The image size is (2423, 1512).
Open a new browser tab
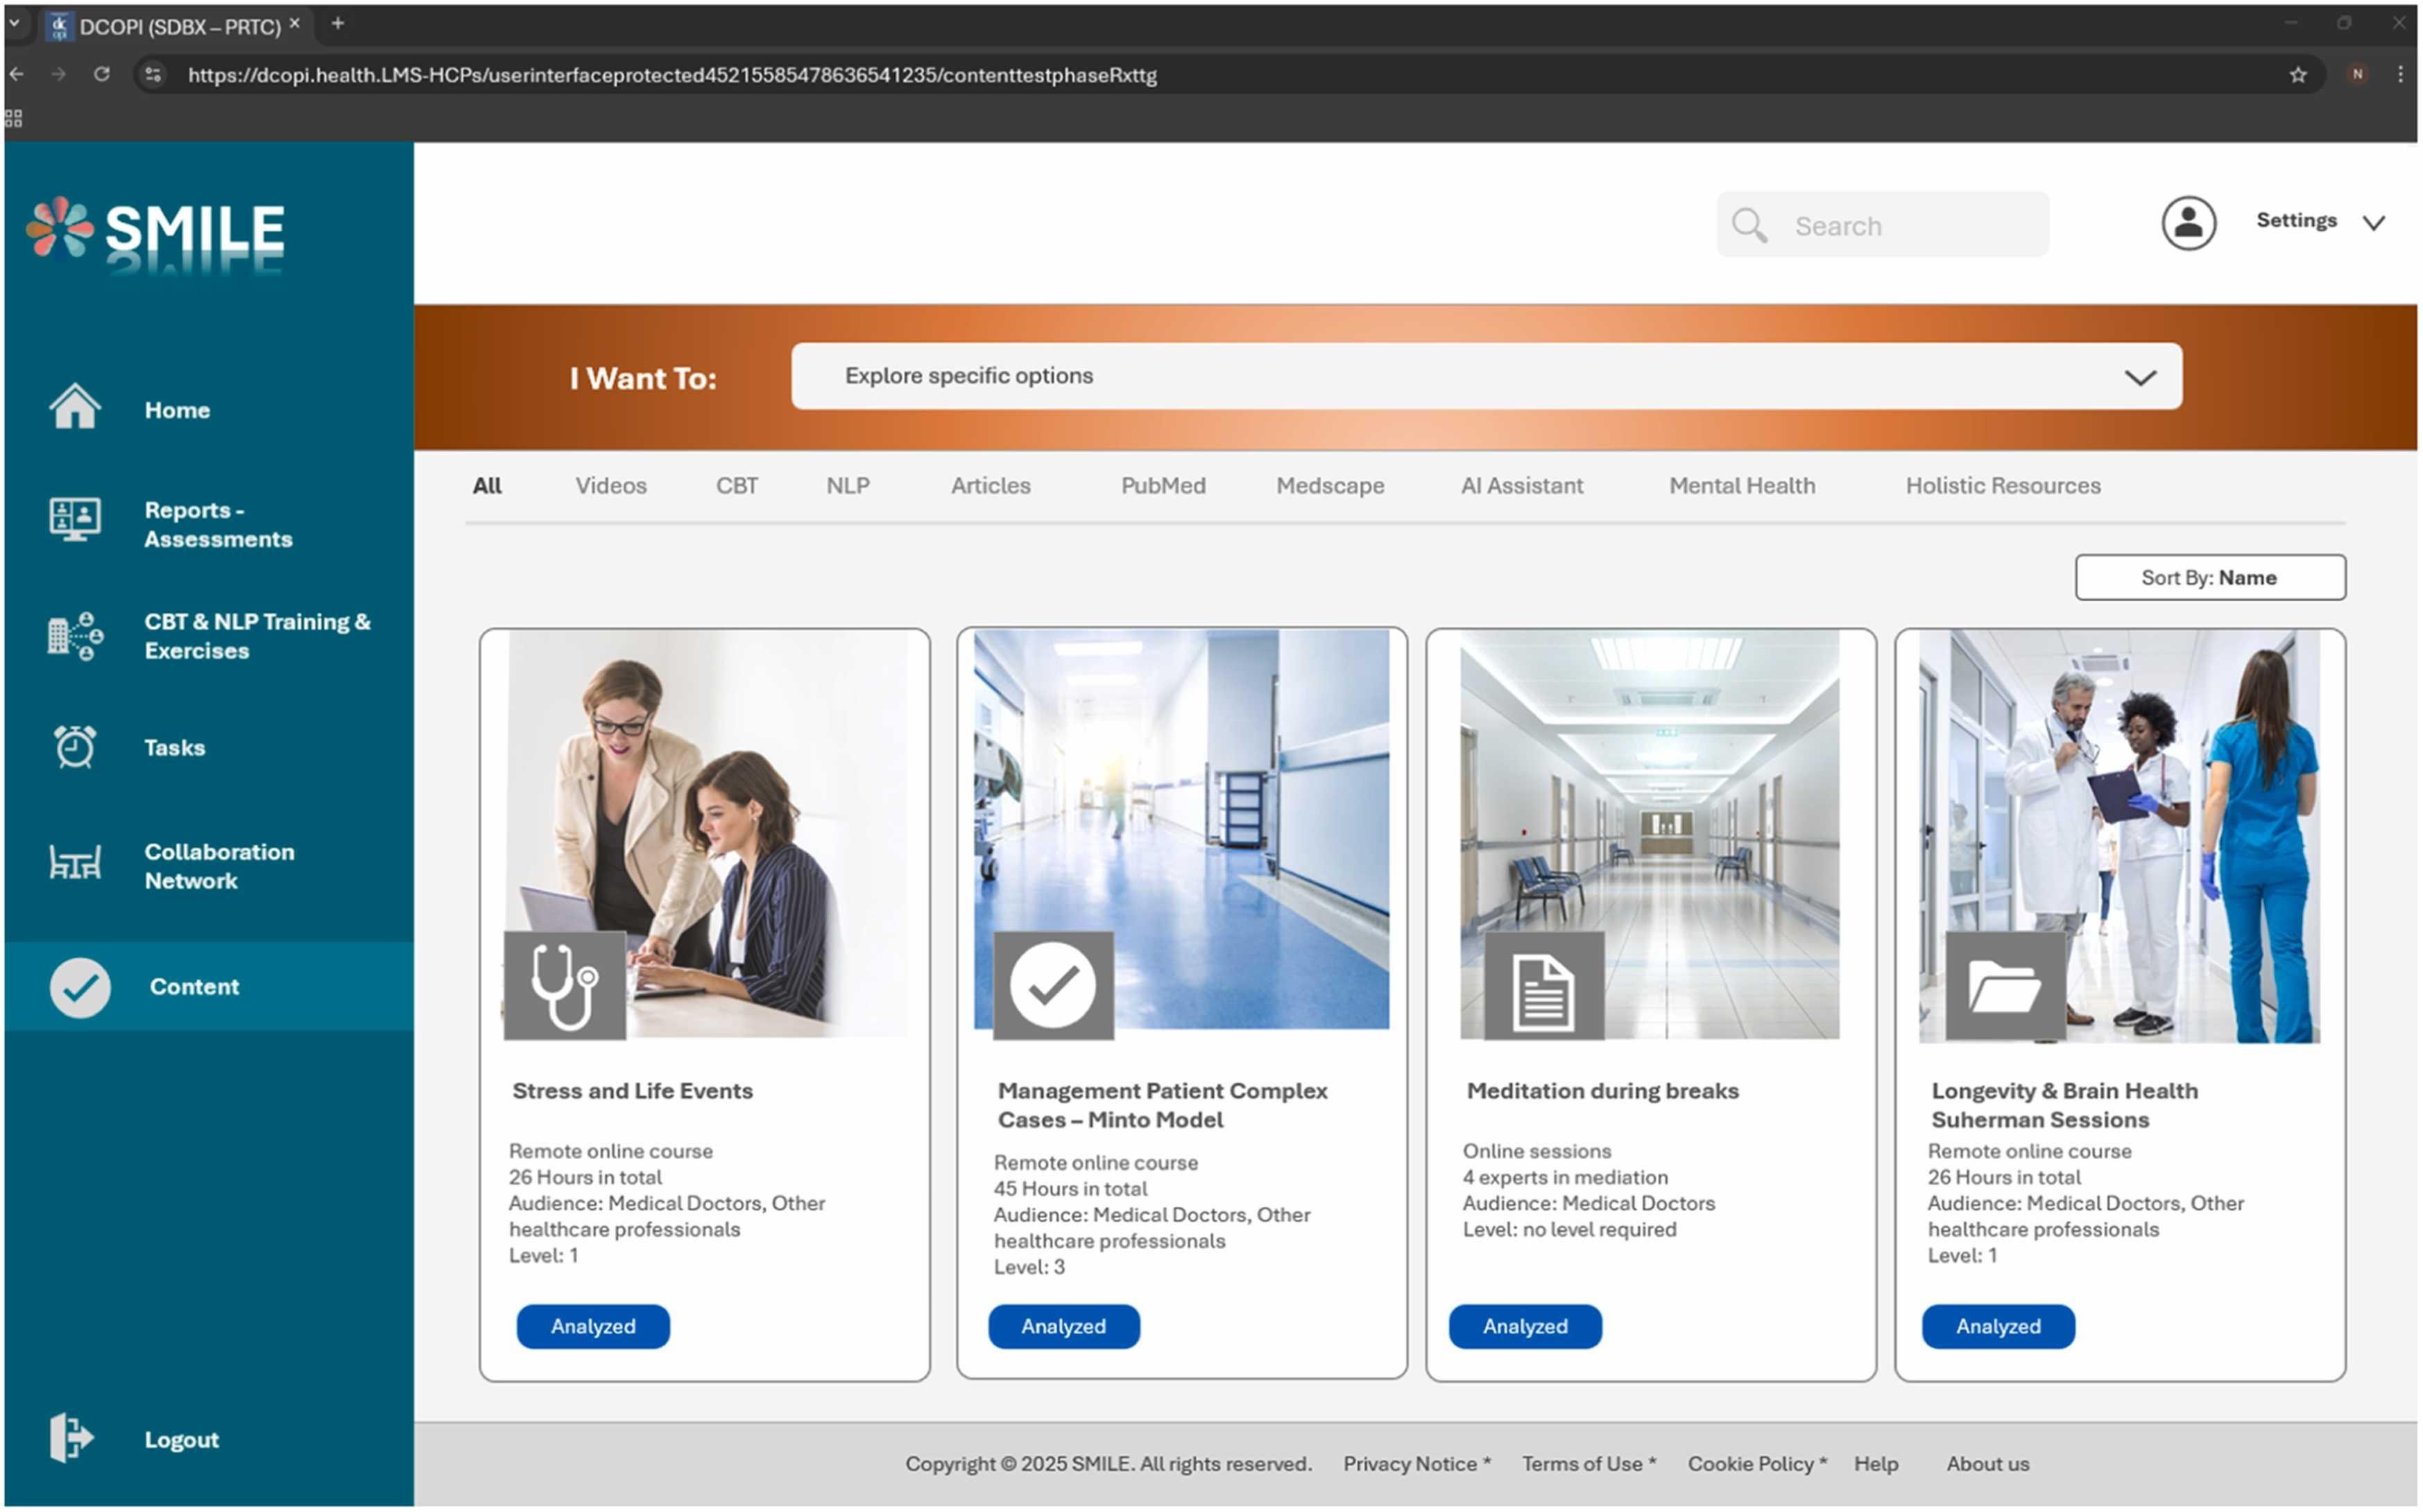338,23
